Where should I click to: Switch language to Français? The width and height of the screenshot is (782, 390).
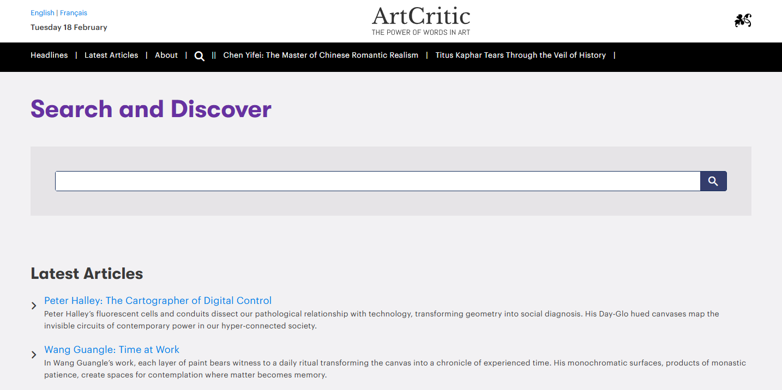73,13
